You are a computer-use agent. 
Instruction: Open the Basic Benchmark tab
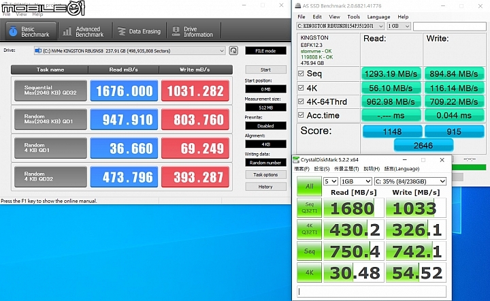click(x=31, y=31)
